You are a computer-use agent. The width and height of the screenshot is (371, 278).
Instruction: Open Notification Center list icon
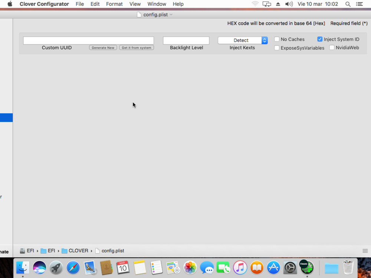(x=359, y=4)
